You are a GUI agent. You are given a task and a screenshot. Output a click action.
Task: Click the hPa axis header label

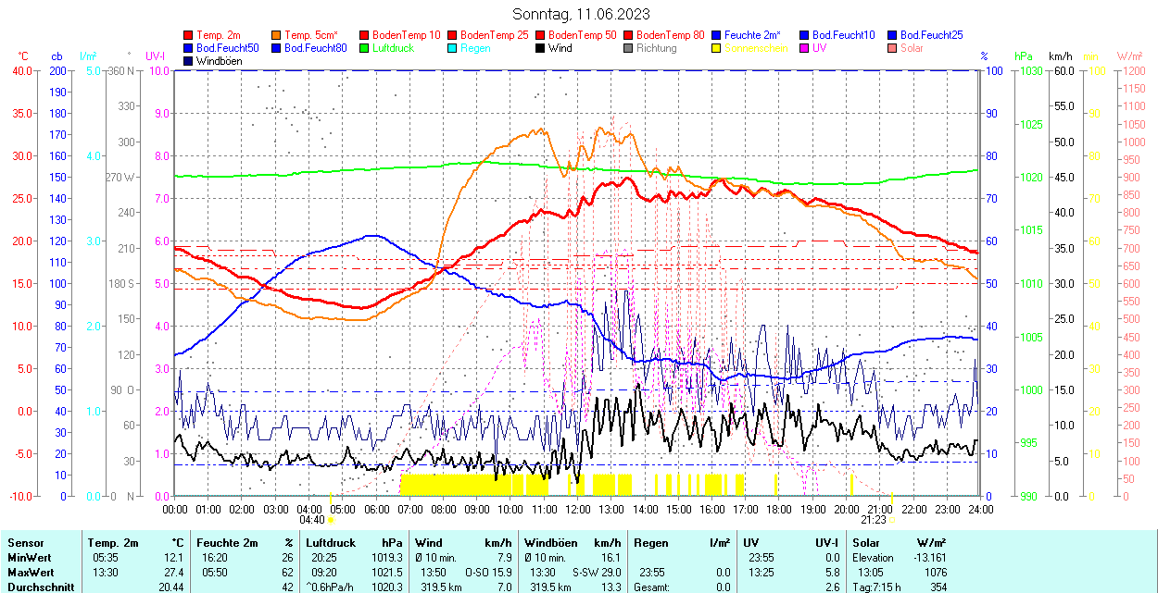(x=1024, y=56)
